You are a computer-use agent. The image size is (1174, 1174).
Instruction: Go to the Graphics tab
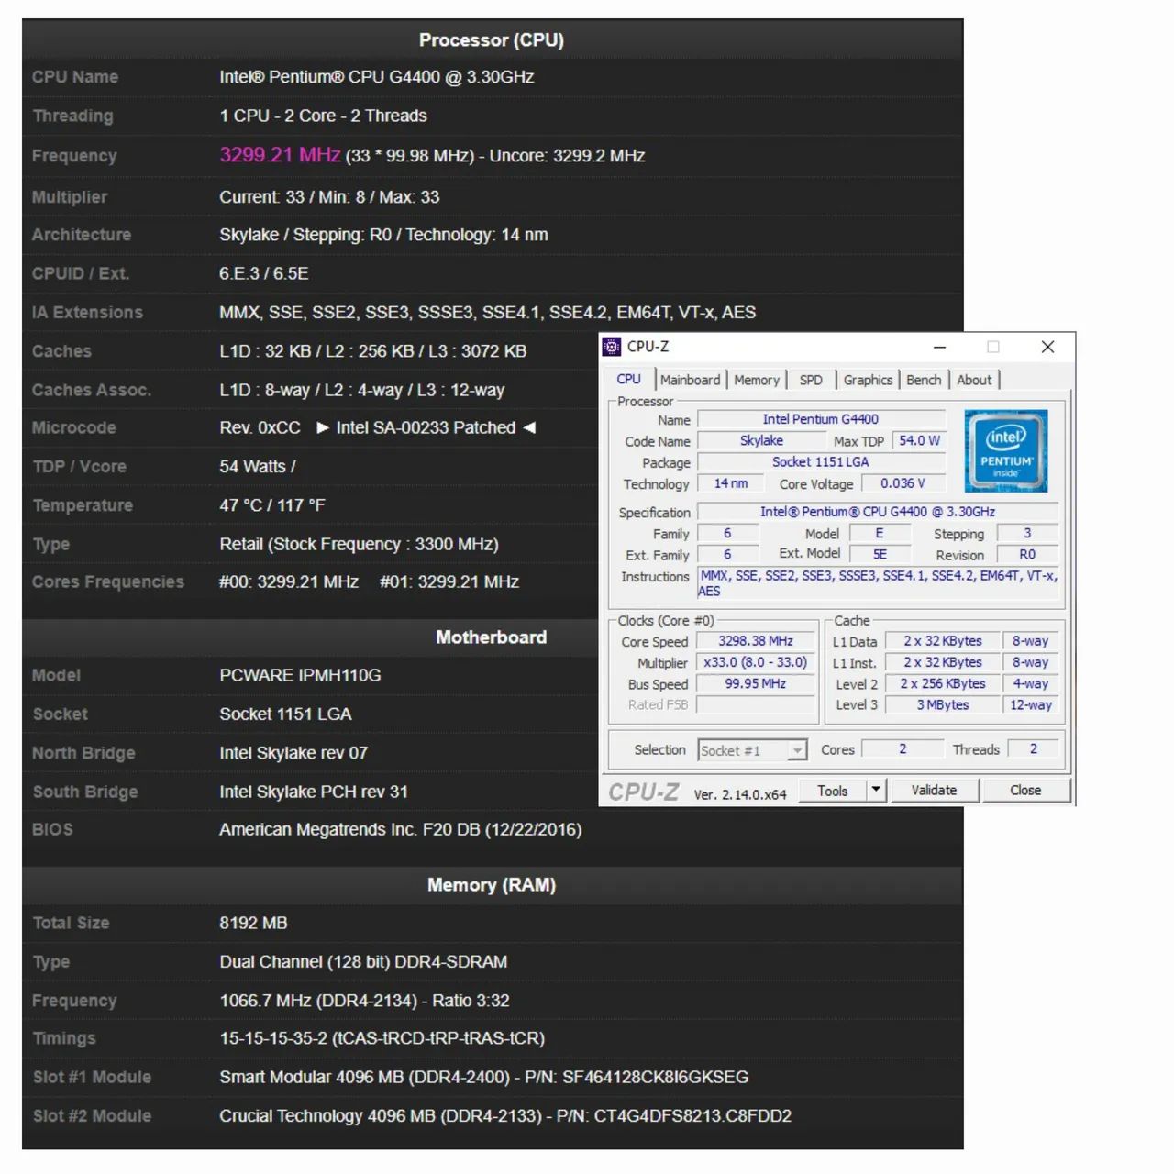pyautogui.click(x=868, y=380)
